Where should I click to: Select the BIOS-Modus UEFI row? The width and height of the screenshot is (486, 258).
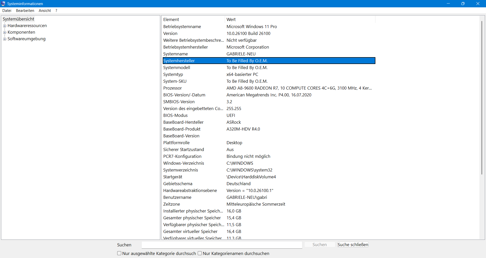(x=269, y=115)
